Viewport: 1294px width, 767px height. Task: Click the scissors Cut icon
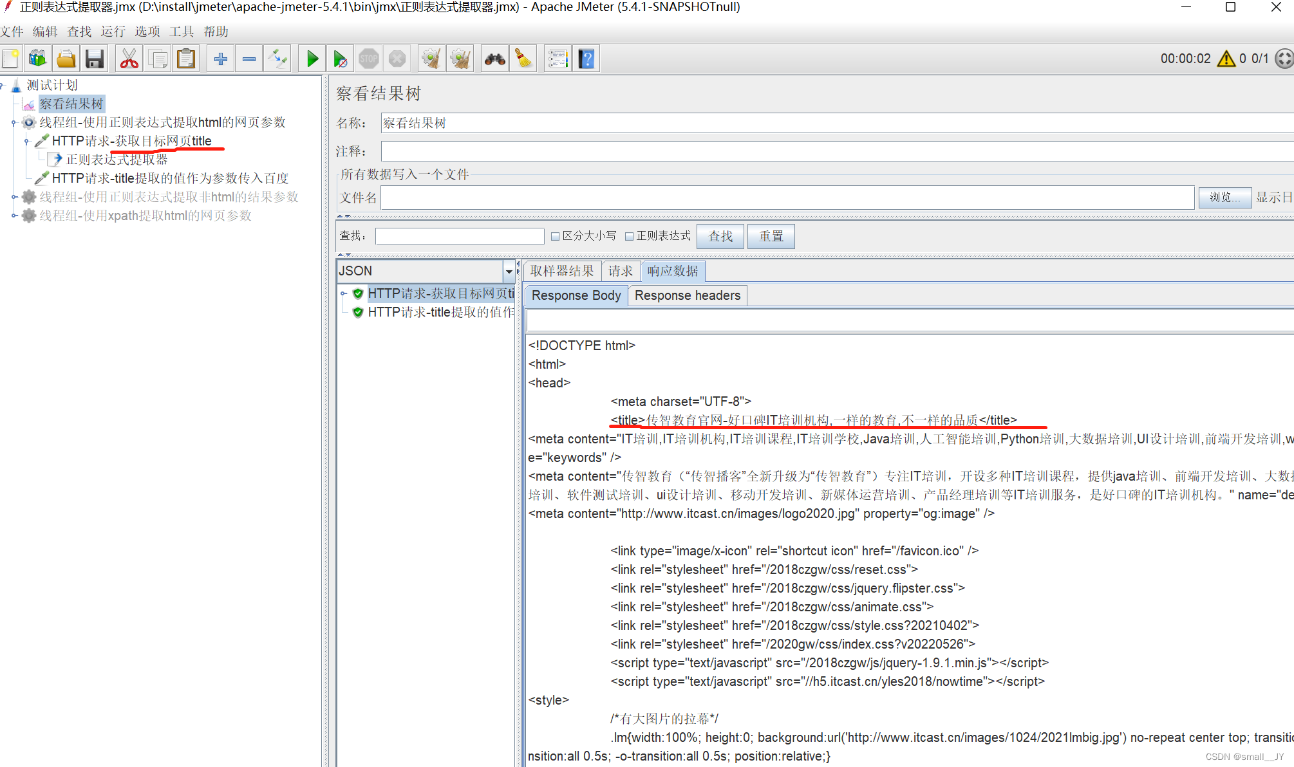pos(129,59)
